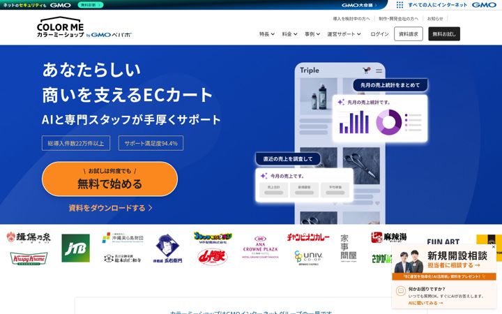502x314 pixels.
Task: Click the AIと専門スタッフが手厚くサポート subtitle
Action: click(x=131, y=119)
